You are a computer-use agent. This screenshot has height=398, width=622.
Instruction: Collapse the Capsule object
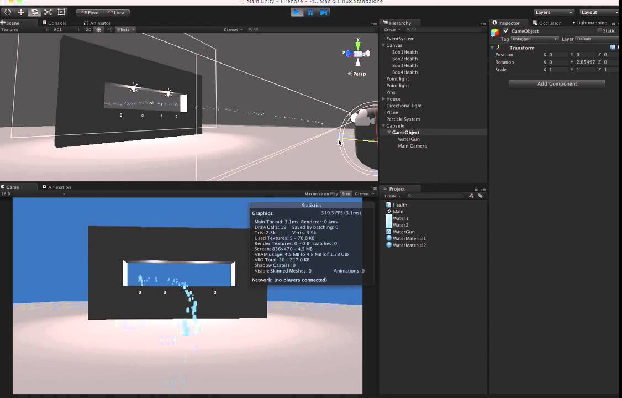pyautogui.click(x=383, y=126)
